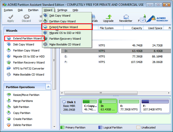
Task: Click the AOMEI Technology logo
Action: 157,19
